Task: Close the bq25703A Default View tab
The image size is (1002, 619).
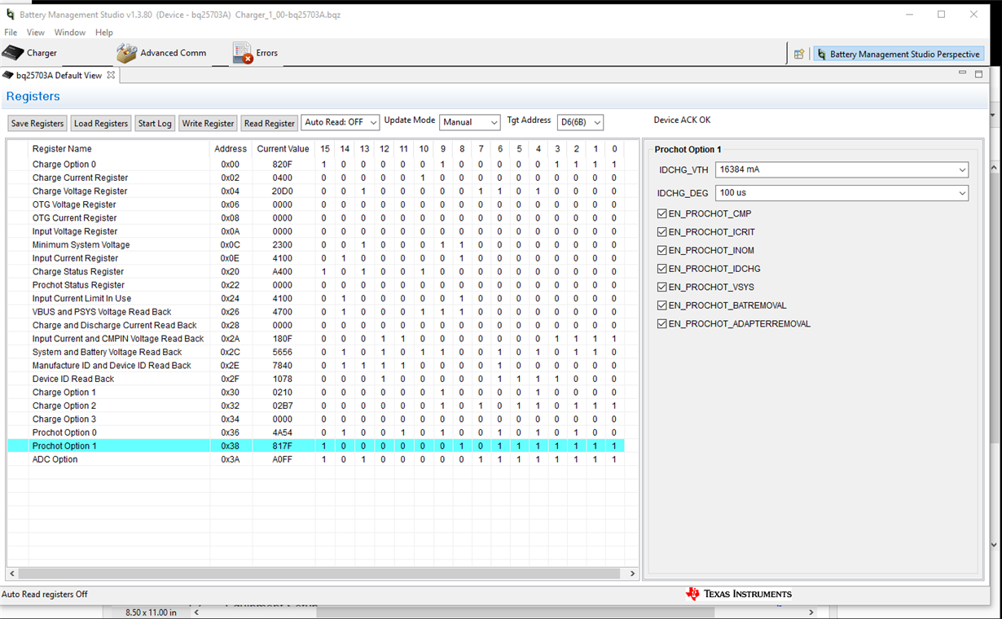Action: tap(111, 75)
